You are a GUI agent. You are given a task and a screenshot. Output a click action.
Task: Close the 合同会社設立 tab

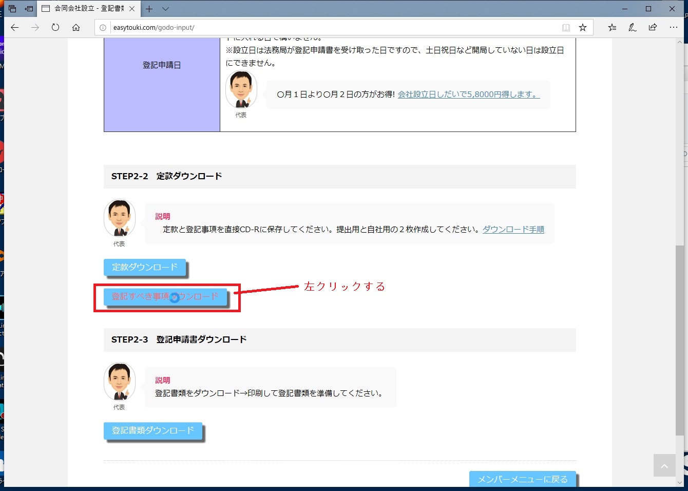tap(132, 9)
